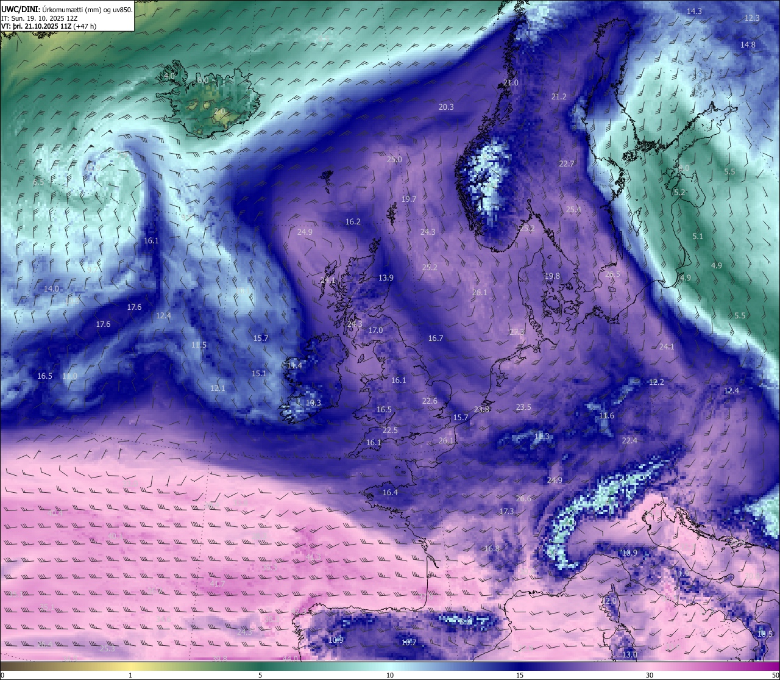Image resolution: width=780 pixels, height=680 pixels.
Task: Click the legend scale label 30
Action: click(650, 675)
